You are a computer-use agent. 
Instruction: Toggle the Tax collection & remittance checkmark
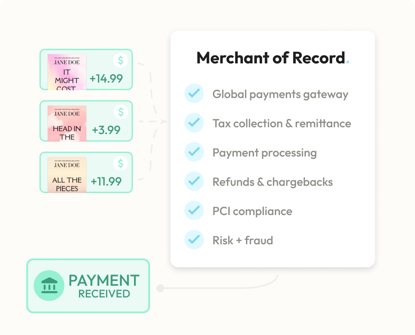tap(194, 123)
